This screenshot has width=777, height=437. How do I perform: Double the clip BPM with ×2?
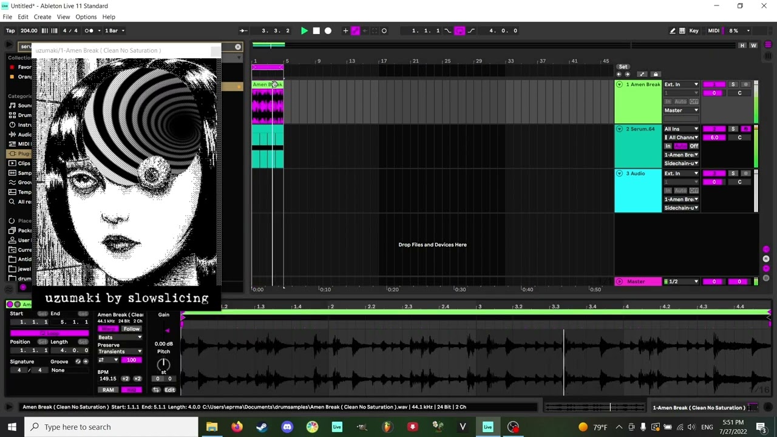[x=137, y=379]
